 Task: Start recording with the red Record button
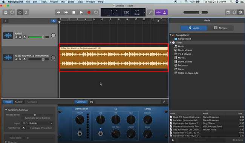(x=89, y=12)
